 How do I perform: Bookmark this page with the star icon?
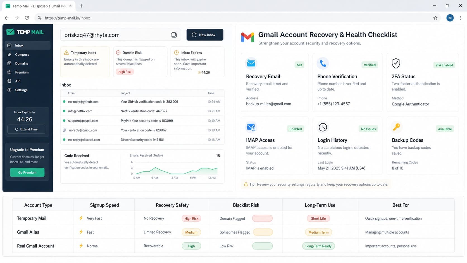tap(435, 18)
